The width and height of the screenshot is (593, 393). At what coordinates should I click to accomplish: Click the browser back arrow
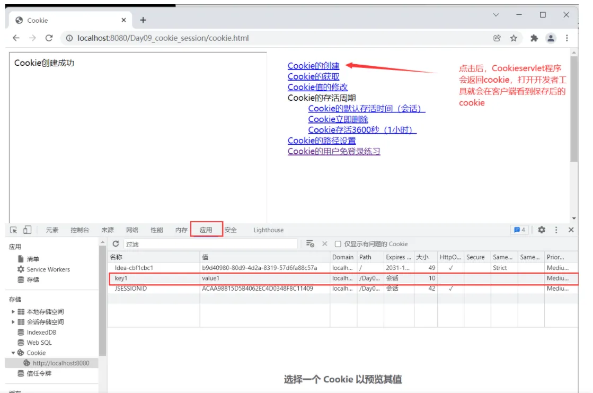click(16, 38)
